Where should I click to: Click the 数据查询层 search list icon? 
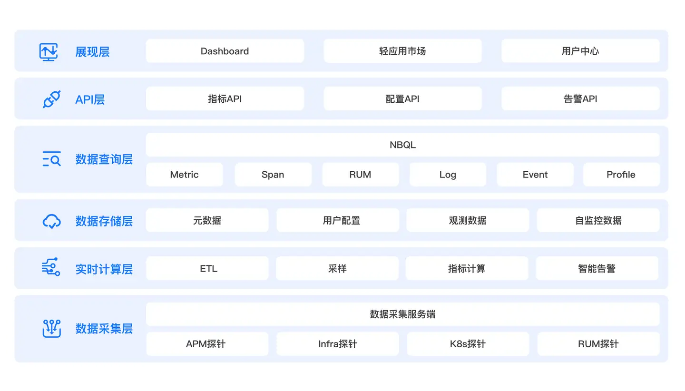(51, 159)
